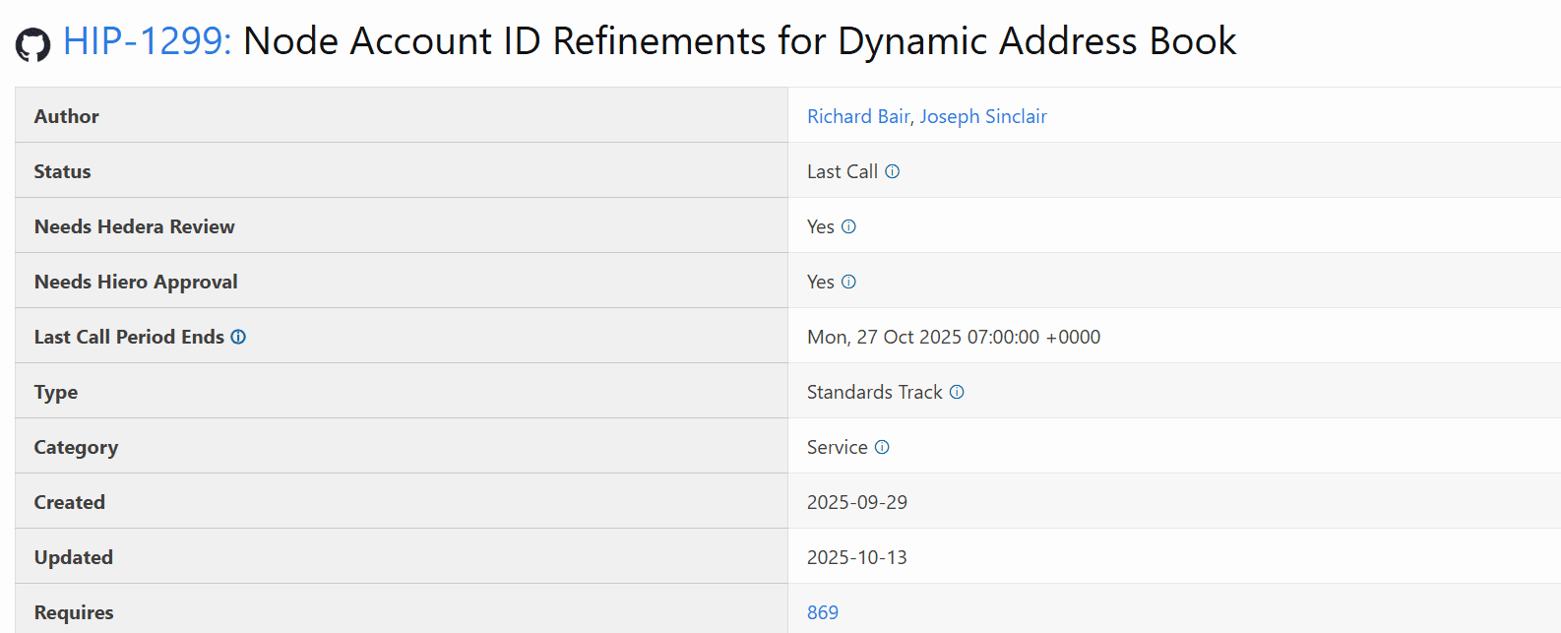
Task: Click info icon in Needs Hiero Approval row
Action: pos(849,282)
